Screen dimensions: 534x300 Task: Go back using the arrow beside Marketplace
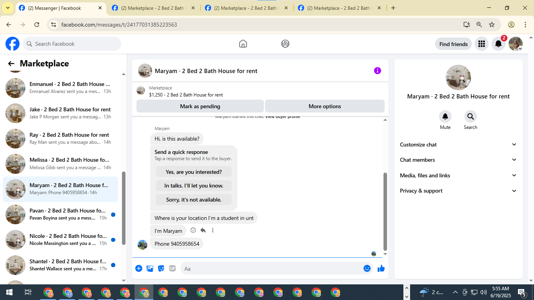pyautogui.click(x=11, y=64)
